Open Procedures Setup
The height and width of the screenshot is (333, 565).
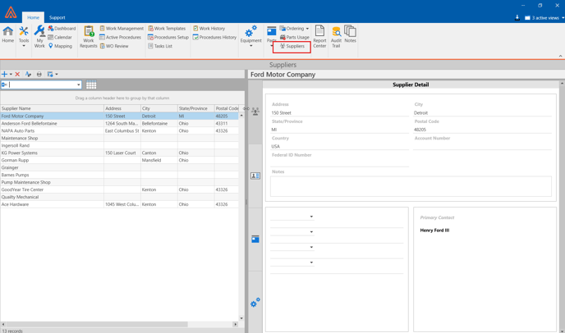pos(168,37)
